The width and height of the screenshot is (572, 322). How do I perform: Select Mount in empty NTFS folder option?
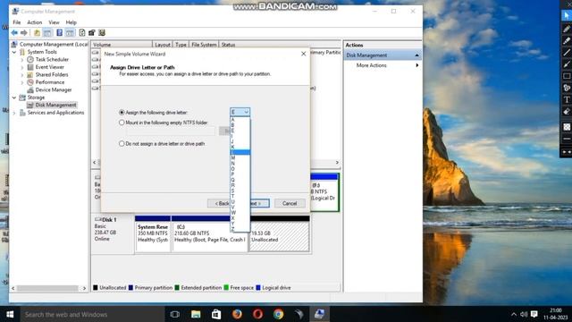coord(122,123)
